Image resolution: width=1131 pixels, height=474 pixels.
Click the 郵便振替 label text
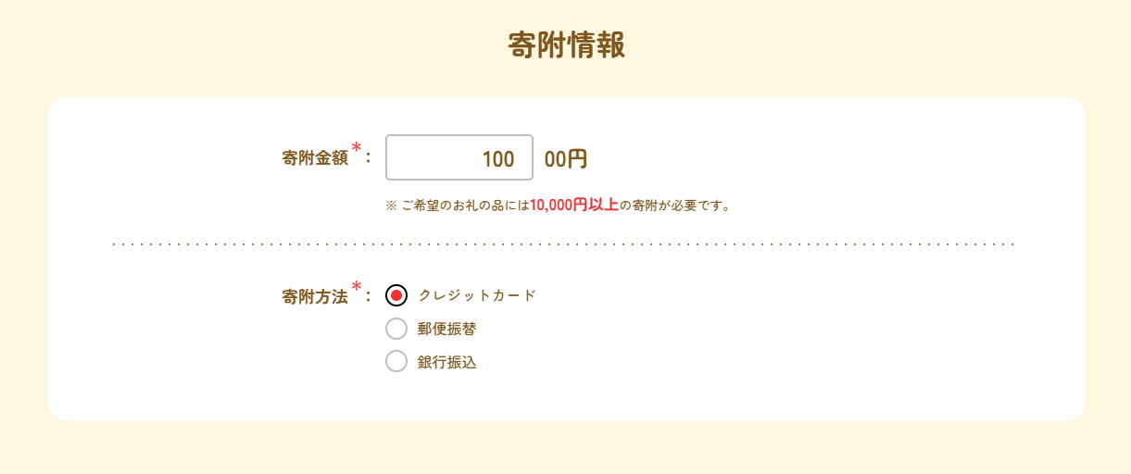(447, 329)
